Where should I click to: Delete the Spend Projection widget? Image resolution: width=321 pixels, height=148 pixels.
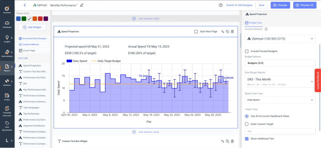232,32
